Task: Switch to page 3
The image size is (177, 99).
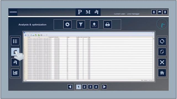Action: pos(90,87)
